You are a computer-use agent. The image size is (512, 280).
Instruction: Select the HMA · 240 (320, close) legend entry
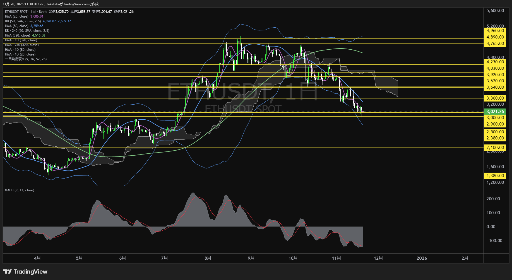click(x=21, y=45)
